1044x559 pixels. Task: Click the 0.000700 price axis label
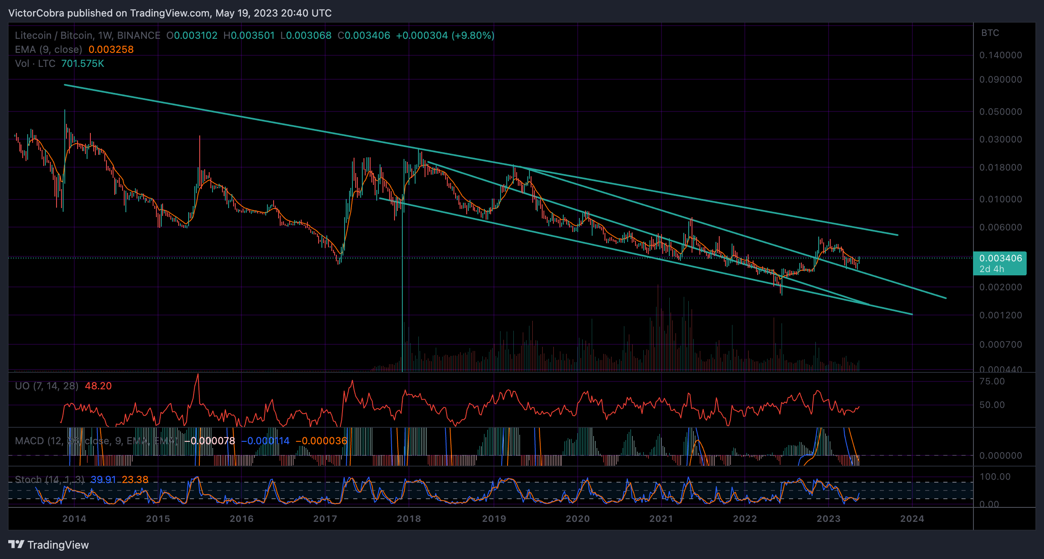pos(1001,345)
